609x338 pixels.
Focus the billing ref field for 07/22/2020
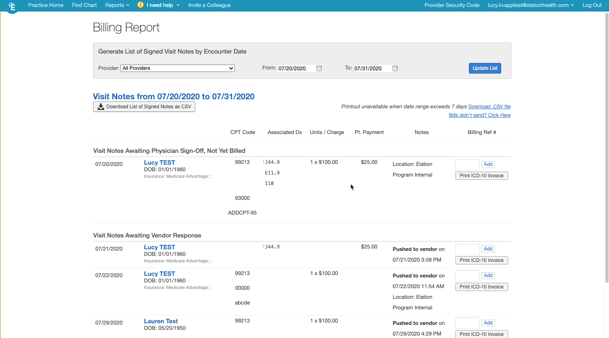467,275
